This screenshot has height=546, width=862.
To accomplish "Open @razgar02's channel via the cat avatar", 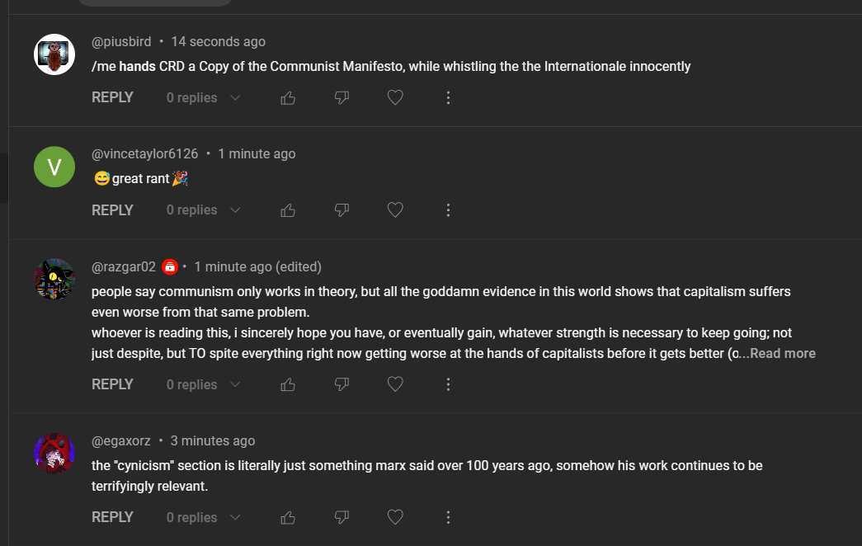I will click(54, 280).
